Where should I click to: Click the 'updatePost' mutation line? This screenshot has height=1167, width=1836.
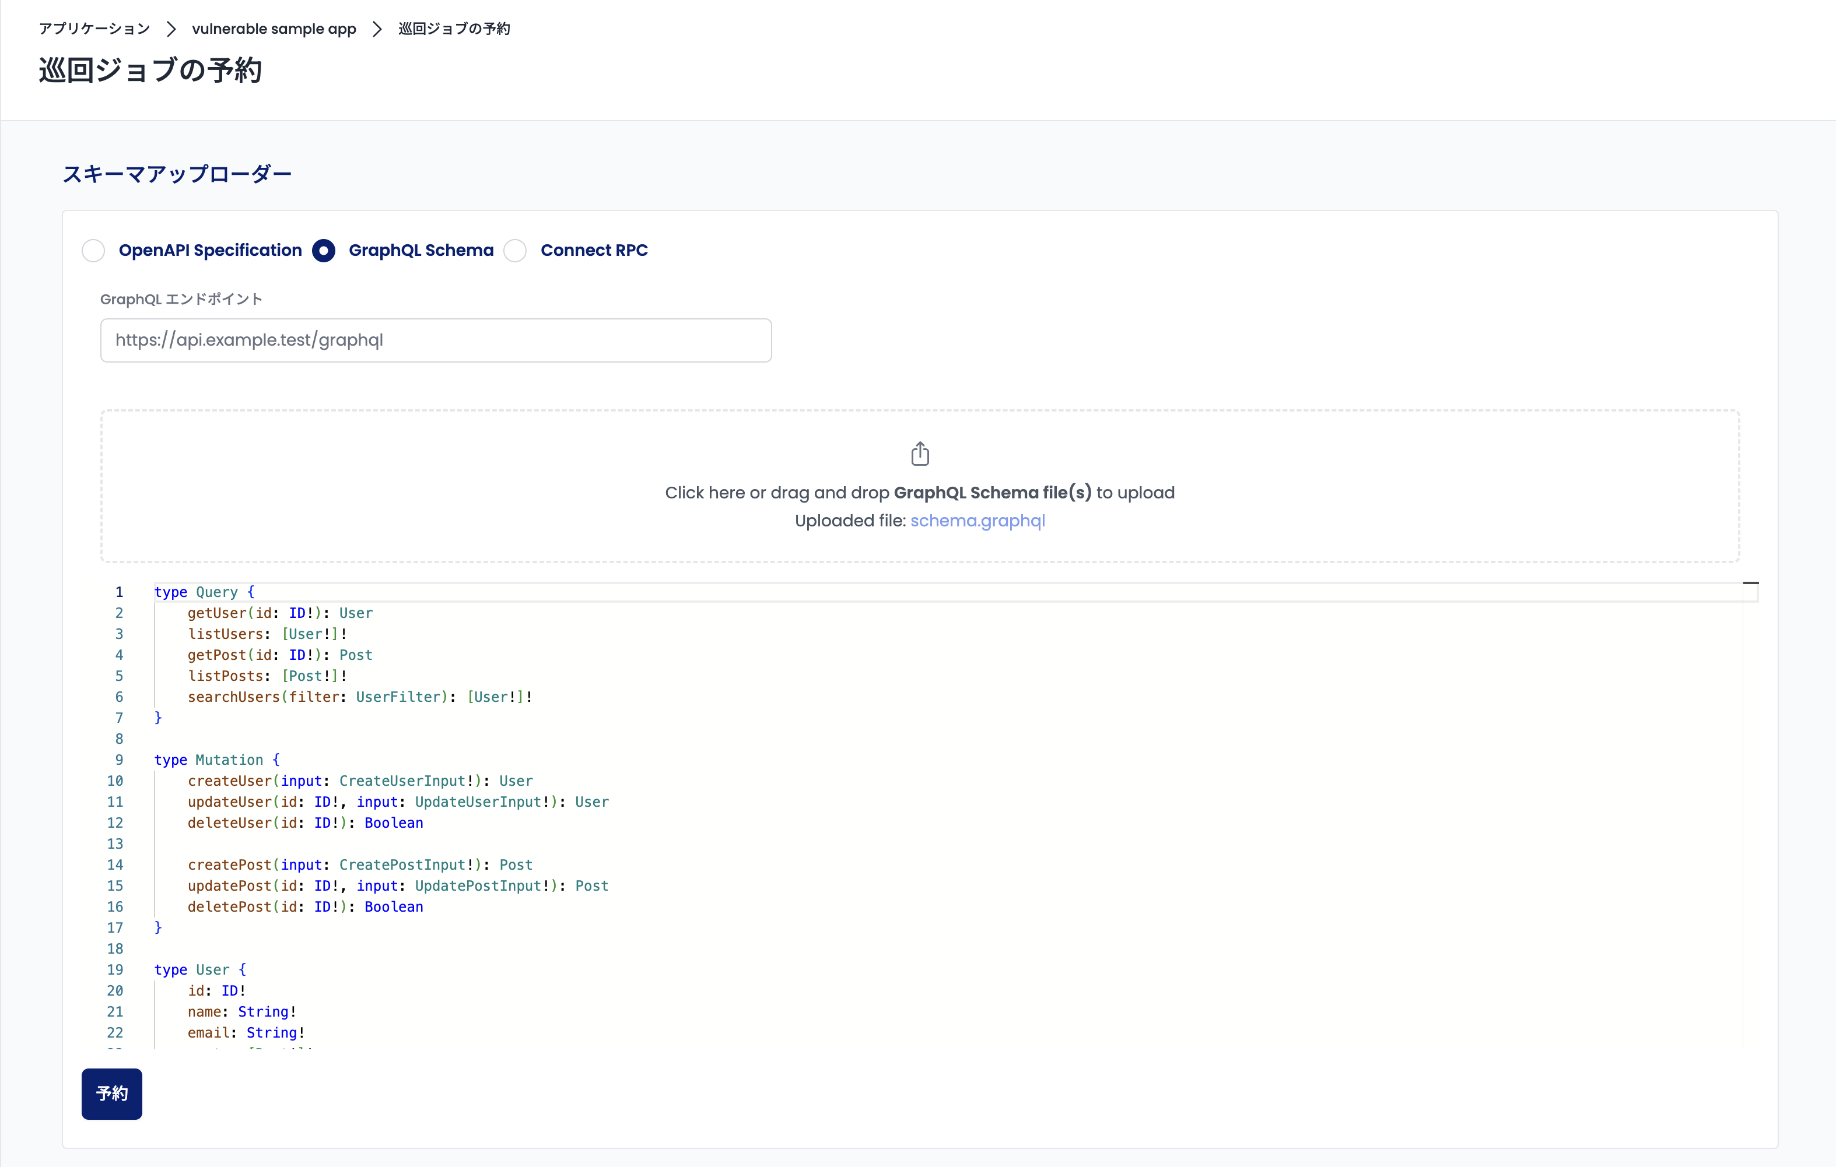[x=398, y=885]
